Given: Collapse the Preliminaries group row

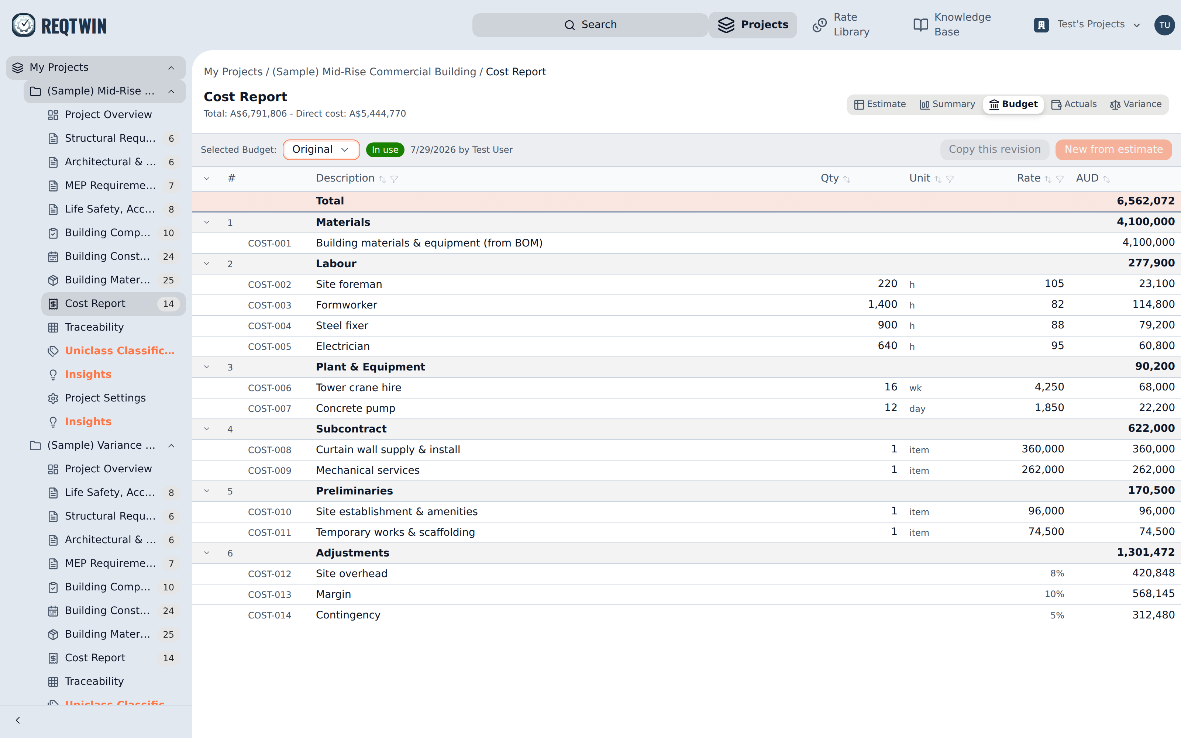Looking at the screenshot, I should [207, 491].
